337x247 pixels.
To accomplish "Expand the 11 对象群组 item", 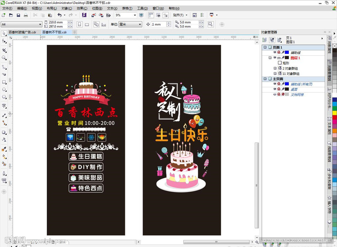I will 275,73.
